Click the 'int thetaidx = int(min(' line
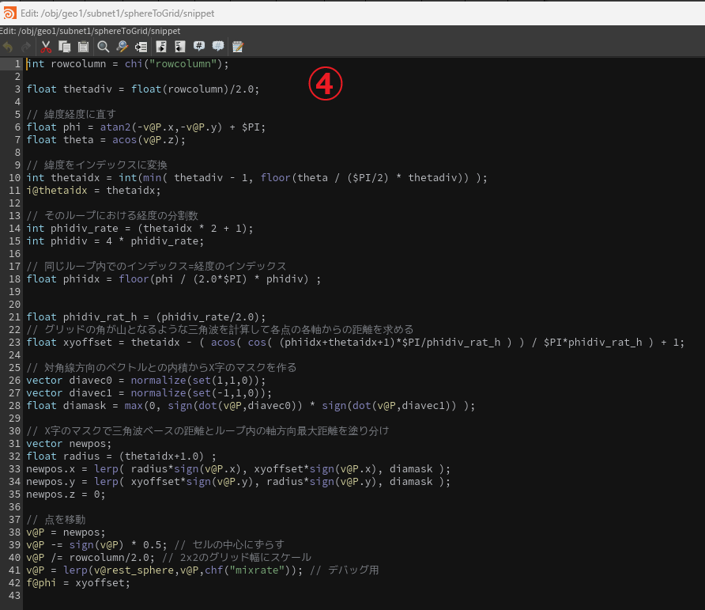705x610 pixels. (257, 178)
